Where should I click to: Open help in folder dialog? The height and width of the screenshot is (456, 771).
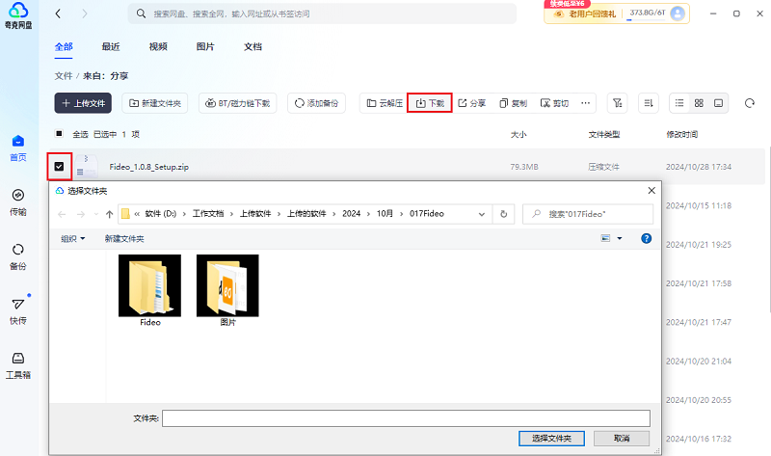[646, 238]
